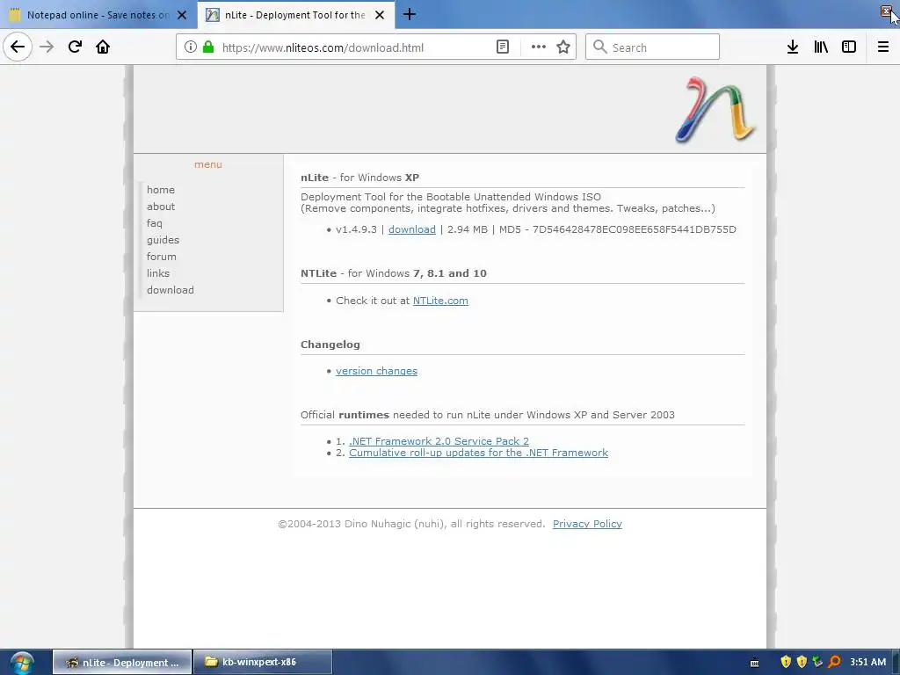900x675 pixels.
Task: Go to the forum menu item
Action: [x=162, y=257]
